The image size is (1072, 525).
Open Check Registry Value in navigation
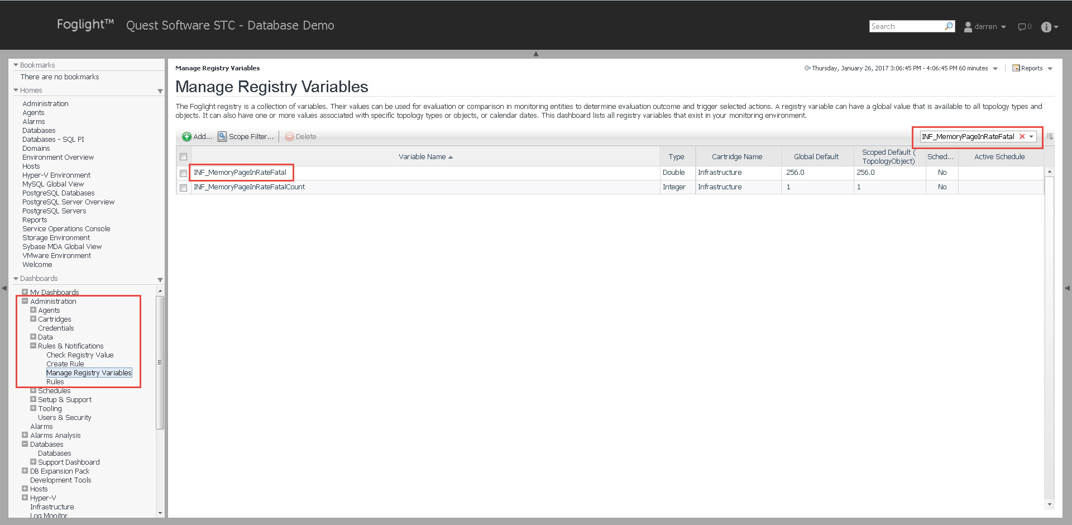point(80,355)
